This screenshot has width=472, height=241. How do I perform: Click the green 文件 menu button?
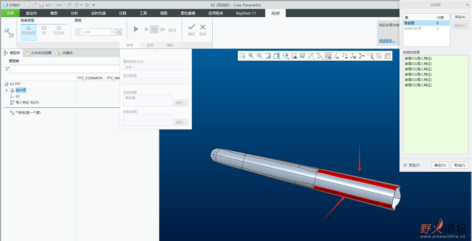(x=10, y=13)
